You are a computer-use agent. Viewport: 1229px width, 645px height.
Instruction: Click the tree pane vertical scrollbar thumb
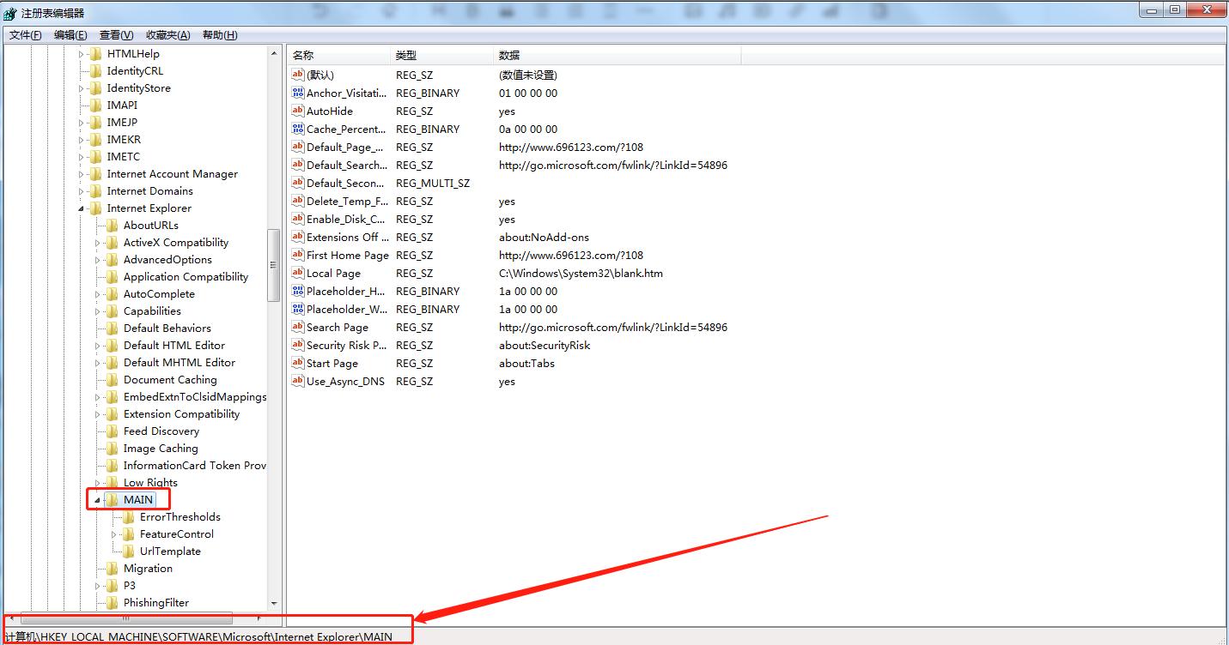[274, 264]
